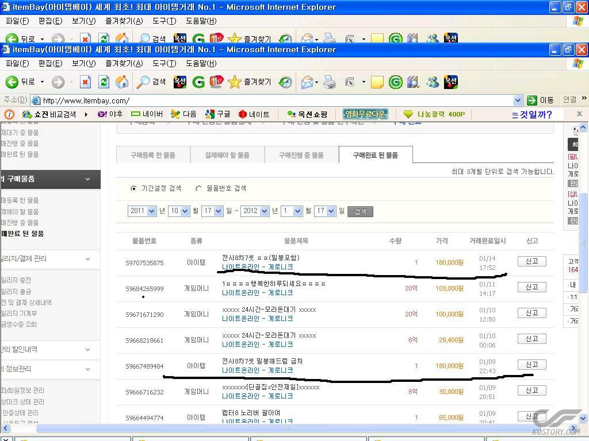Open 파일(F) menu in the front window
Viewport: 589px width, 441px height.
pyautogui.click(x=17, y=63)
